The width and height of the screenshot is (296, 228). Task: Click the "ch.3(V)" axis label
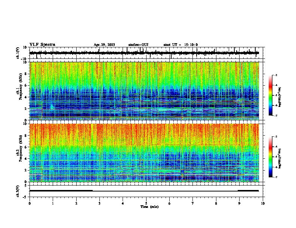pyautogui.click(x=18, y=191)
